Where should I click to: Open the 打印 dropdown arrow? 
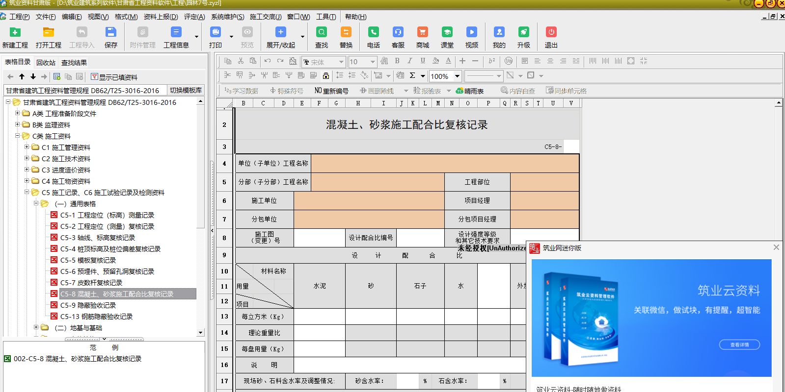tap(231, 36)
